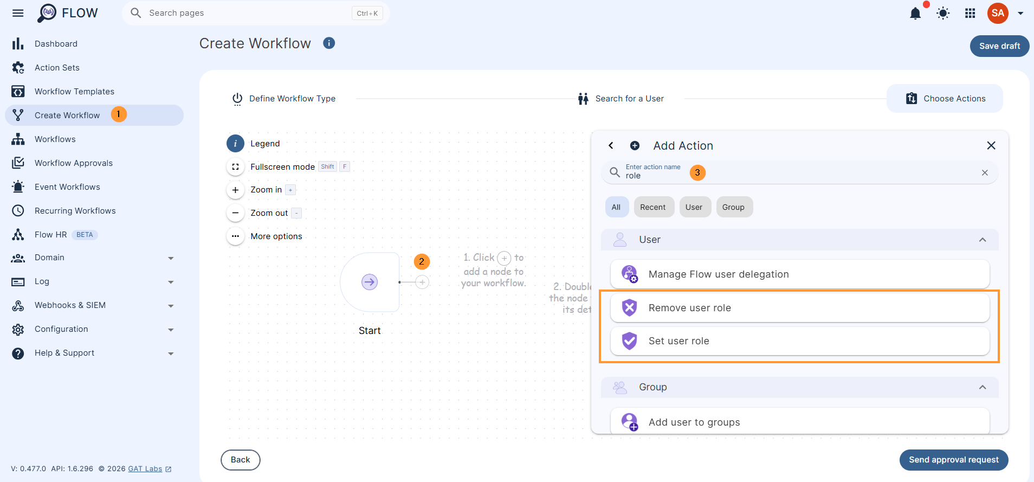Collapse the Group actions section

tap(983, 387)
